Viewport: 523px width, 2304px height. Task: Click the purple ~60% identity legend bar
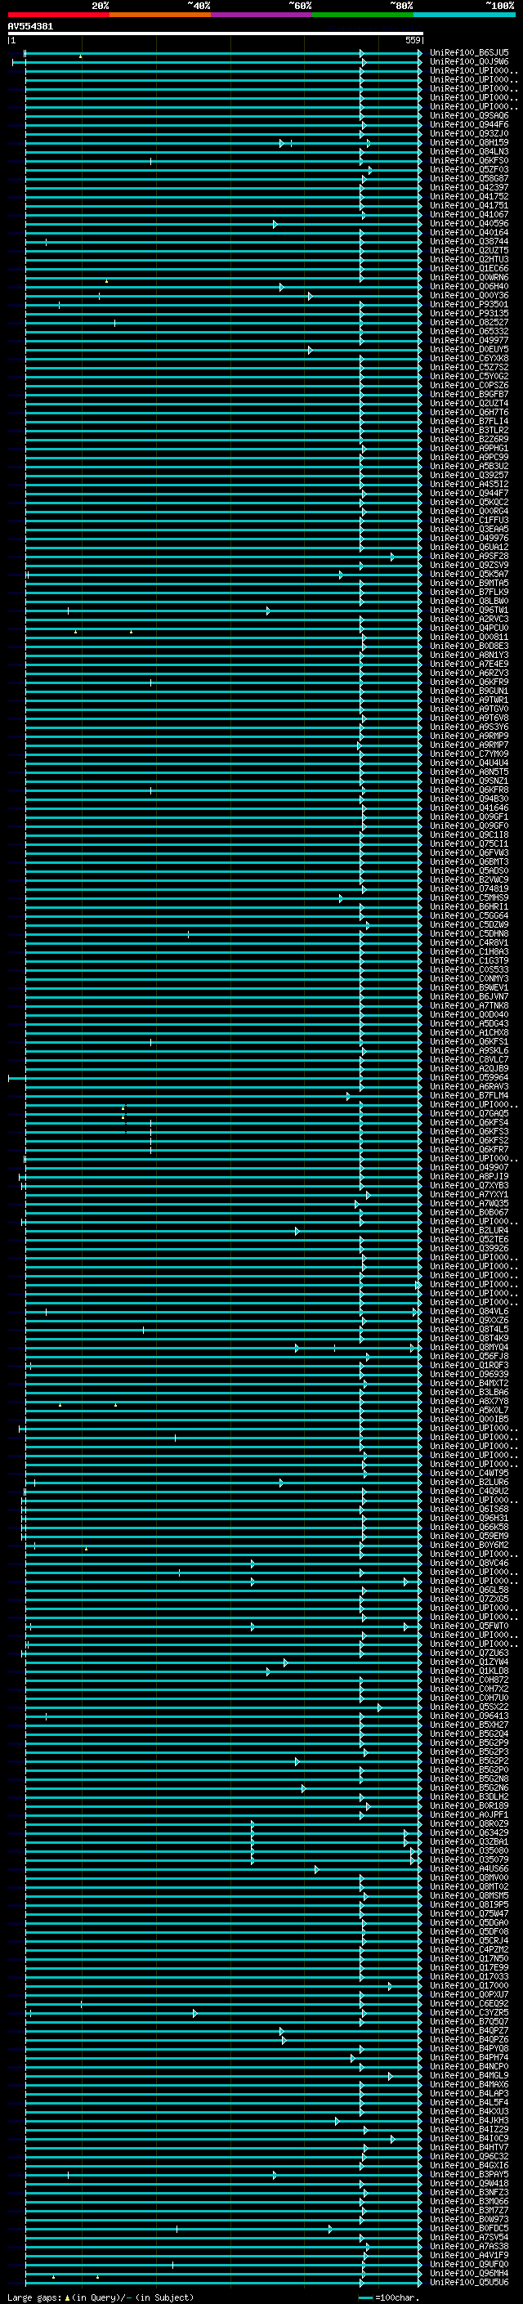(262, 15)
